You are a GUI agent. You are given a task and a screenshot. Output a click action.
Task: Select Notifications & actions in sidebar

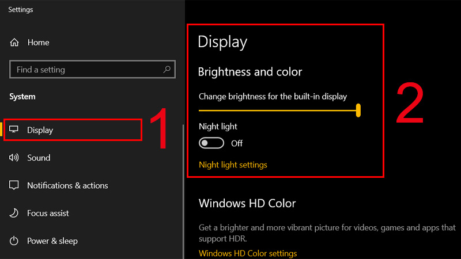[x=67, y=185]
